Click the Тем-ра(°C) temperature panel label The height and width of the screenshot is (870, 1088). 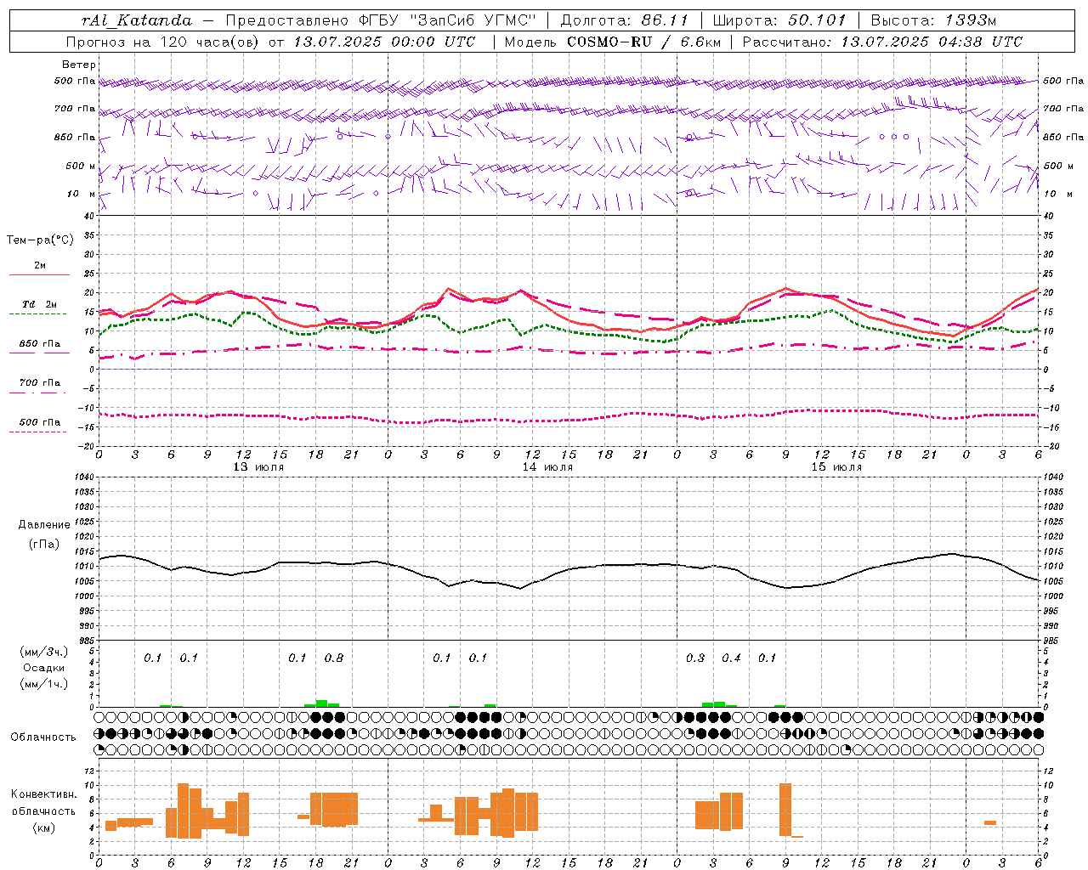(x=40, y=240)
